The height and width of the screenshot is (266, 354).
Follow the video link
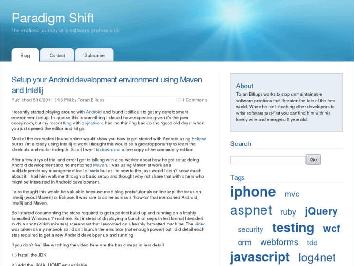[x=200, y=224]
